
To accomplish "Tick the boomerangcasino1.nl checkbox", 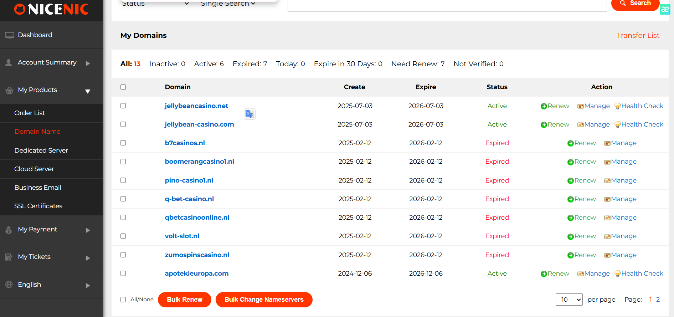I will 123,162.
